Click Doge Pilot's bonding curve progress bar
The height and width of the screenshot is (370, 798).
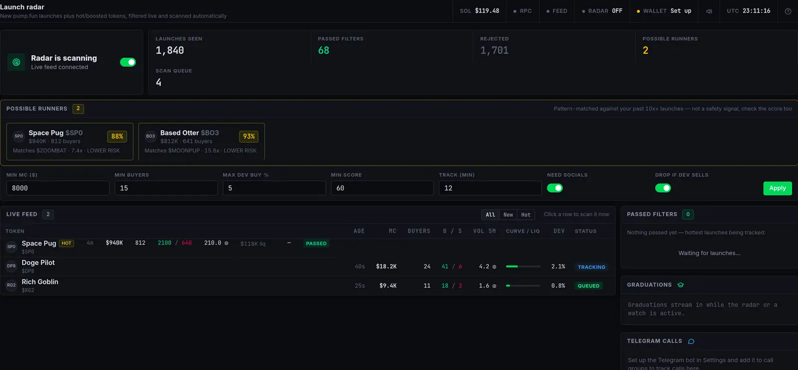click(x=523, y=266)
